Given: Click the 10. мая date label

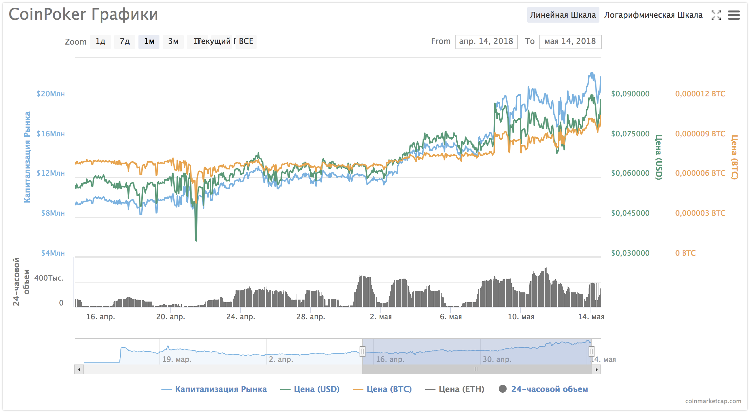Looking at the screenshot, I should click(521, 317).
